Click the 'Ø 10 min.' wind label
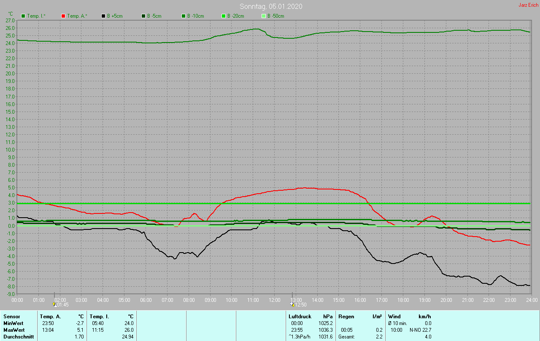The image size is (540, 341). tap(397, 323)
